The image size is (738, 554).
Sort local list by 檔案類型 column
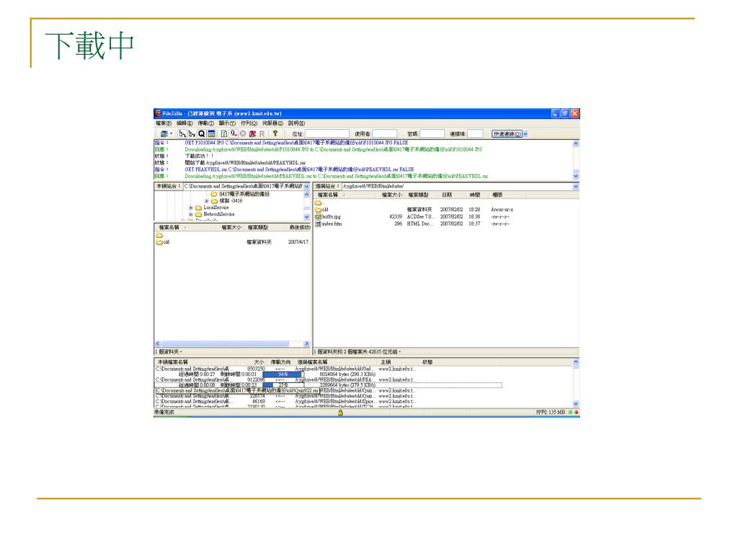tap(265, 227)
